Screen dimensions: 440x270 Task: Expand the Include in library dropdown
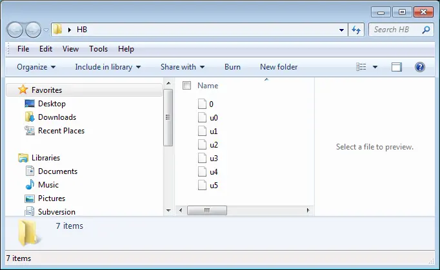point(103,67)
